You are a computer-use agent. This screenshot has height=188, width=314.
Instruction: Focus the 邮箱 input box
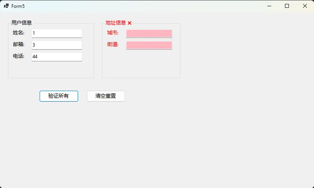[x=57, y=45]
